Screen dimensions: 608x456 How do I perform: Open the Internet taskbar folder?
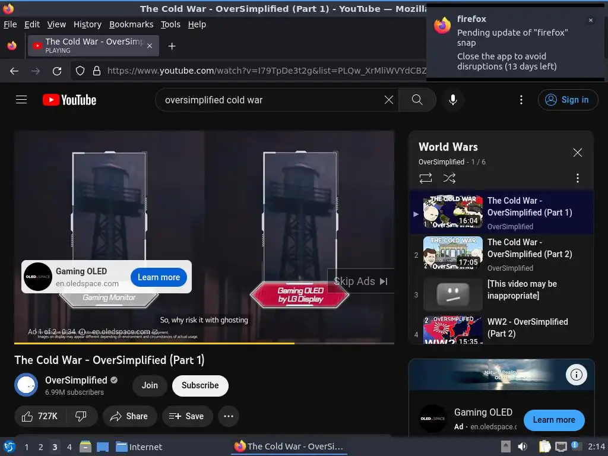pos(139,446)
